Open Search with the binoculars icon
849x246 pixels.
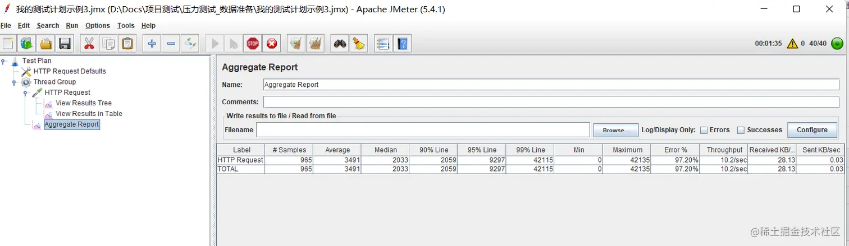click(340, 43)
